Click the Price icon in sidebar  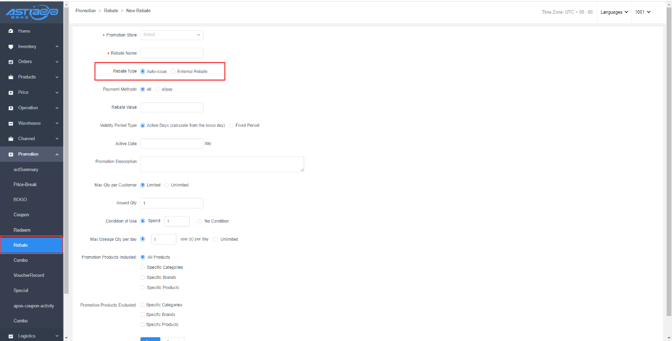coord(11,93)
